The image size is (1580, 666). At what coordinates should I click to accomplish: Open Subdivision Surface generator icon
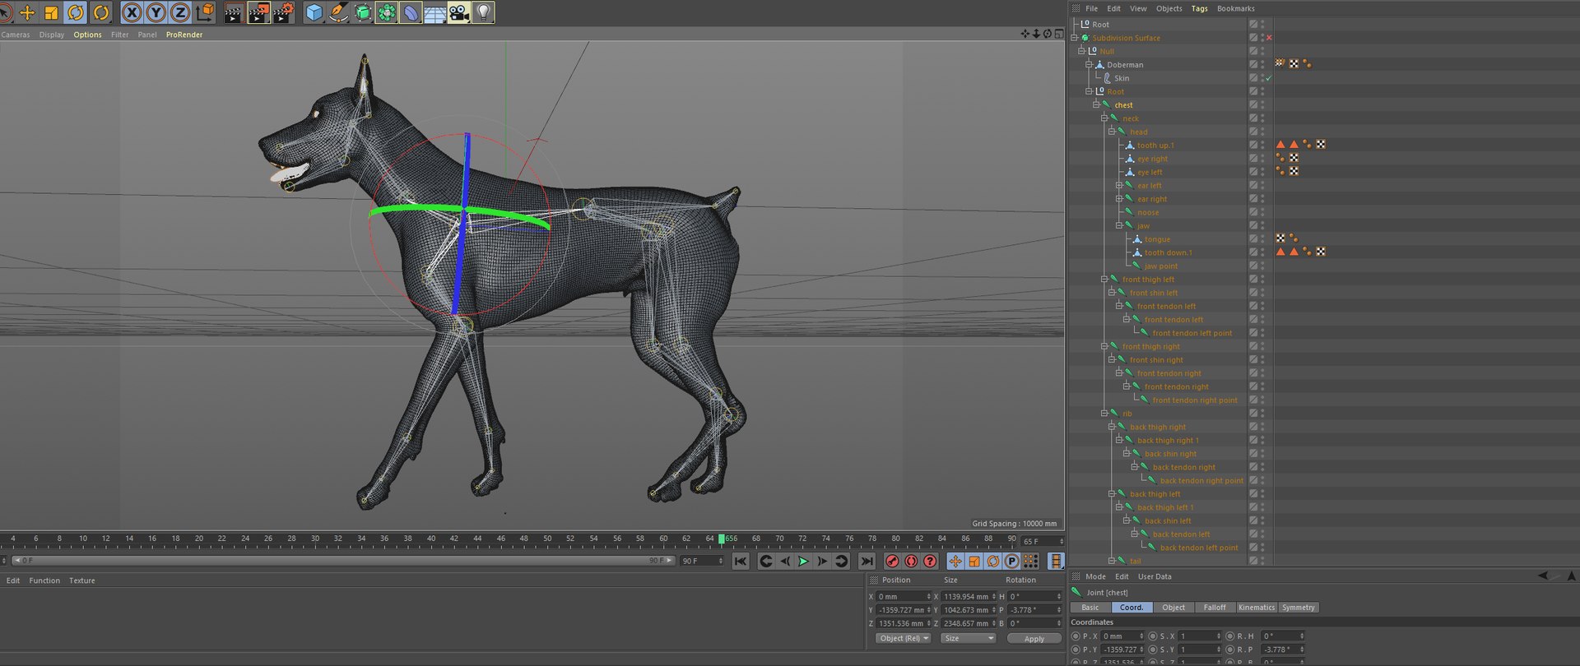[x=362, y=12]
